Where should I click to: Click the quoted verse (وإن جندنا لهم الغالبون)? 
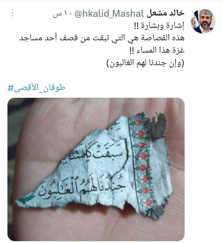[145, 63]
